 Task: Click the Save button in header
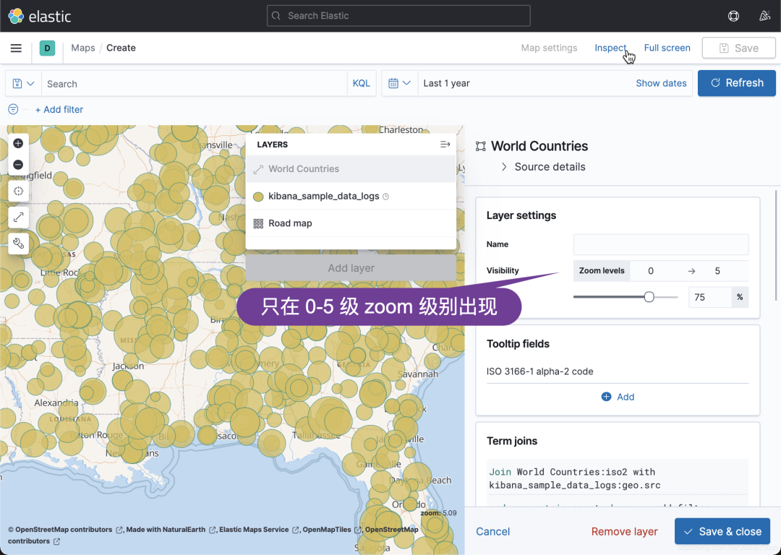(x=738, y=48)
